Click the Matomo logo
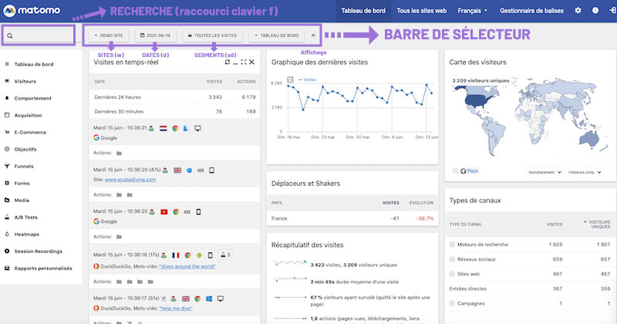 (x=32, y=11)
